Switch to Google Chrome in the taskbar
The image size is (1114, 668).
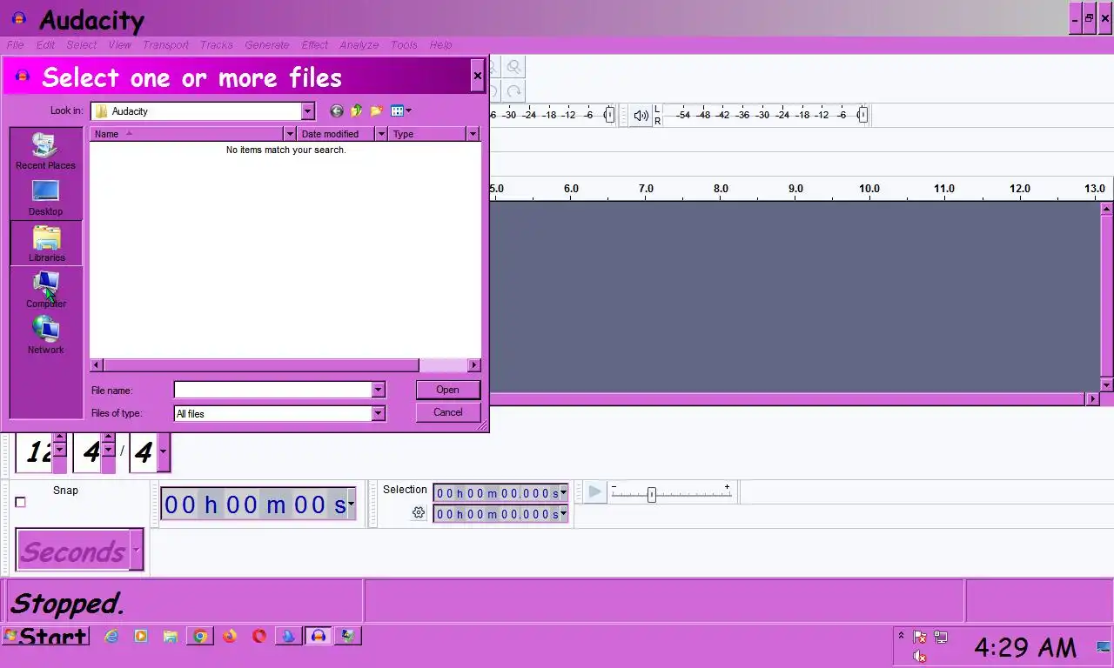pyautogui.click(x=200, y=636)
